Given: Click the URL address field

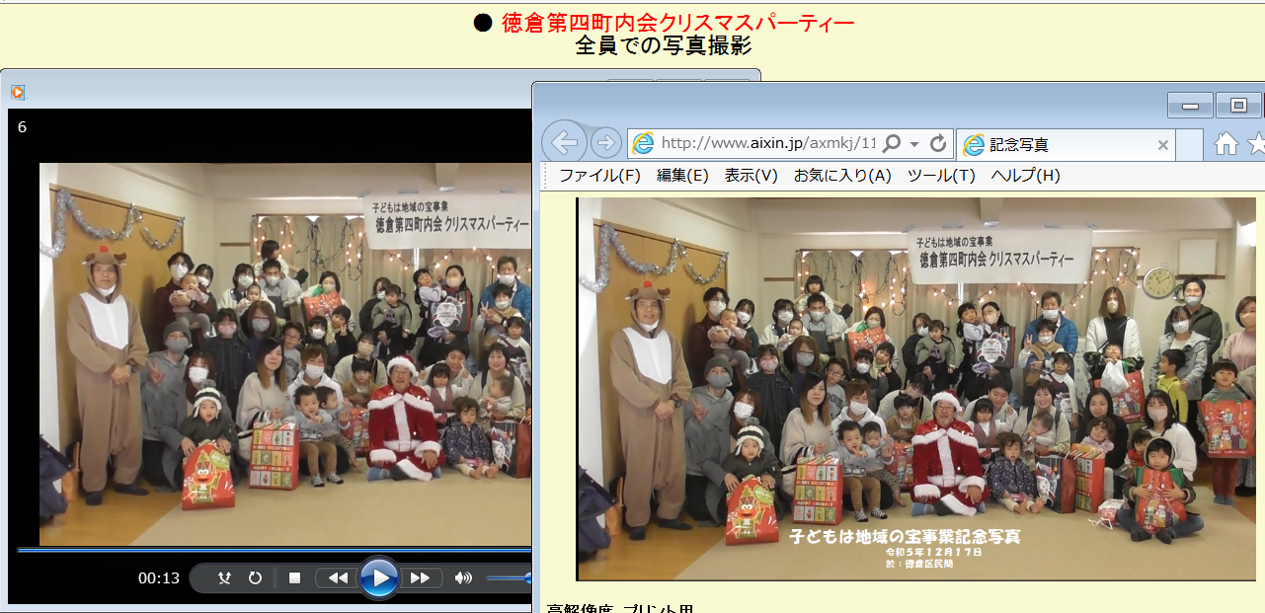Looking at the screenshot, I should coord(760,144).
